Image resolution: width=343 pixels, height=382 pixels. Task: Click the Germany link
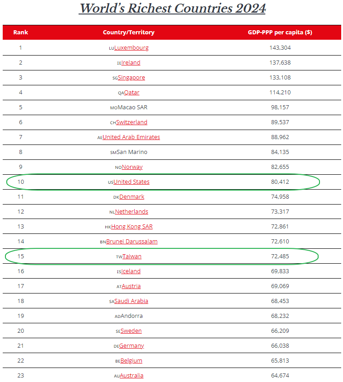tap(132, 346)
